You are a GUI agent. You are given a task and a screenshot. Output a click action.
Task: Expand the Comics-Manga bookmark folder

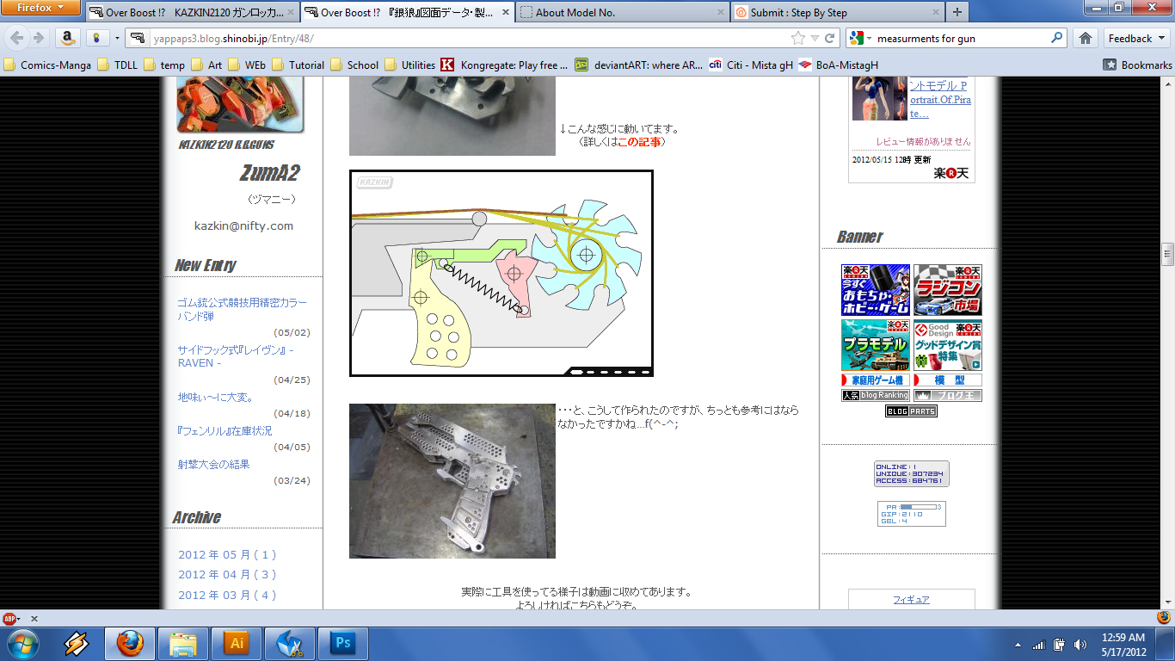[48, 65]
